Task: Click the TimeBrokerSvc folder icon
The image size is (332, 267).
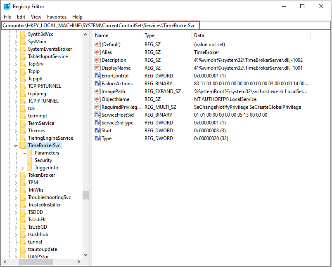Action: click(23, 145)
